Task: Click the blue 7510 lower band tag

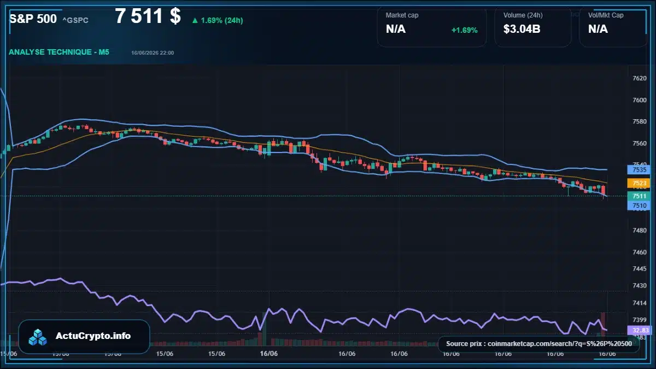Action: [638, 206]
